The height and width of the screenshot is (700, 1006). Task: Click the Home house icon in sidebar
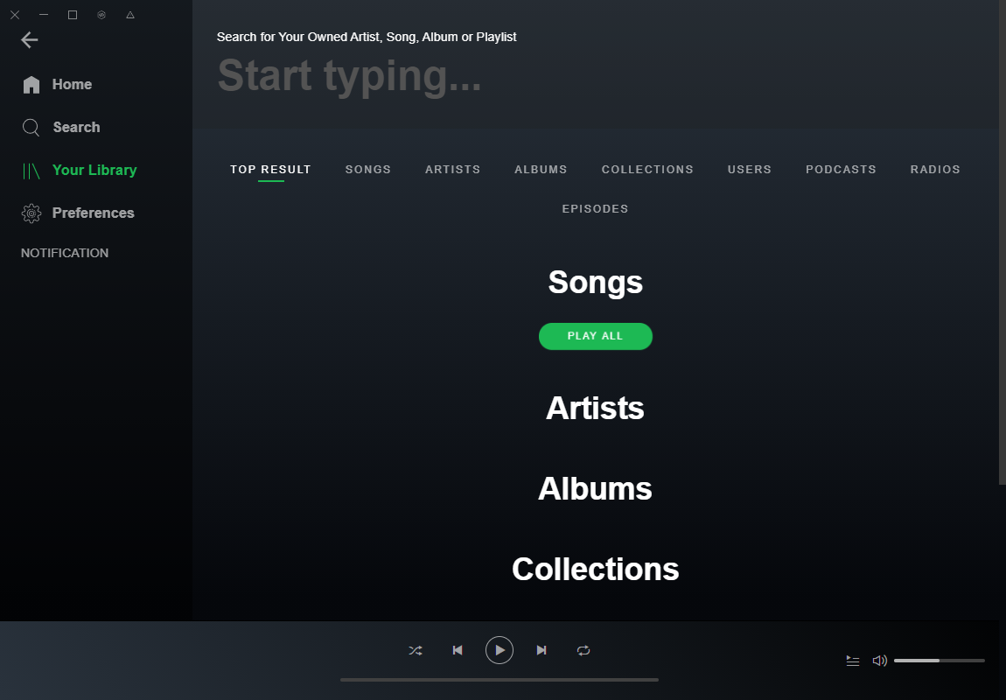31,85
